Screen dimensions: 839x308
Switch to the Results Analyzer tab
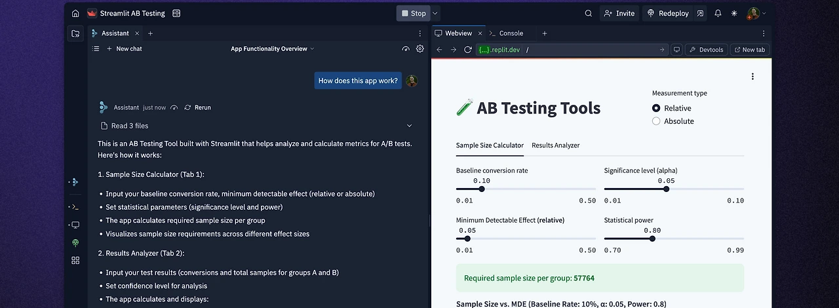(555, 145)
